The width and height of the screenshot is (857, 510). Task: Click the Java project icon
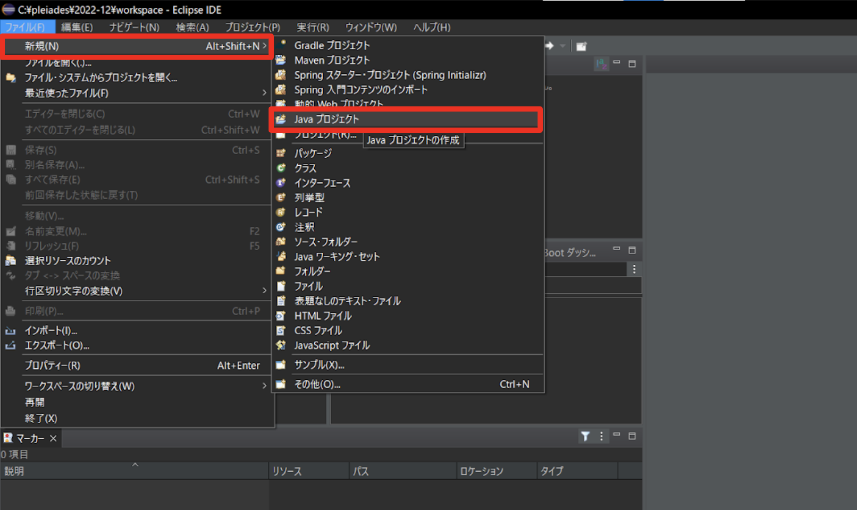pos(281,119)
